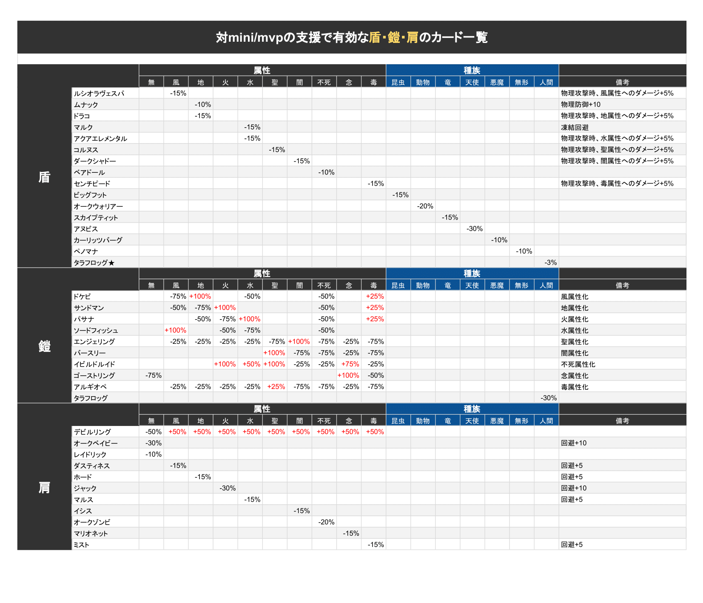Click the -75% value in ゴーストリング row
Image resolution: width=703 pixels, height=603 pixels.
pyautogui.click(x=153, y=375)
